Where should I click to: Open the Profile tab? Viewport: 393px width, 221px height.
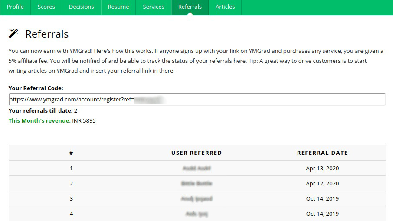[x=15, y=7]
